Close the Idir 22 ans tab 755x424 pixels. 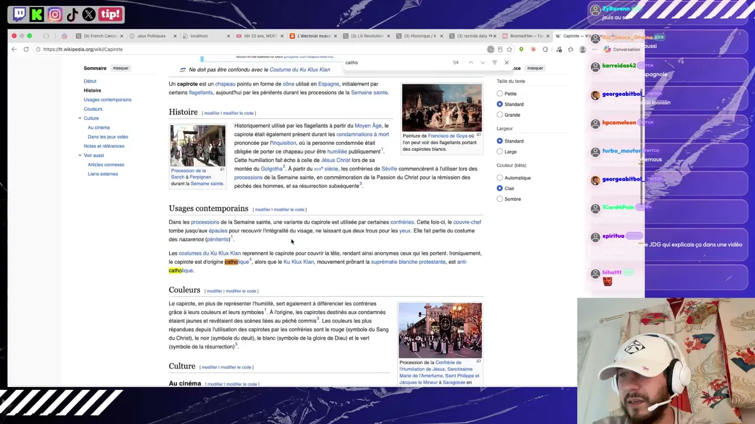[x=282, y=36]
